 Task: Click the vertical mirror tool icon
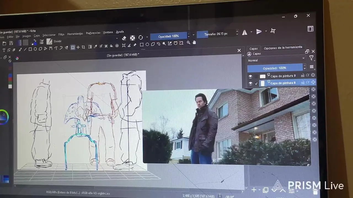(x=259, y=32)
